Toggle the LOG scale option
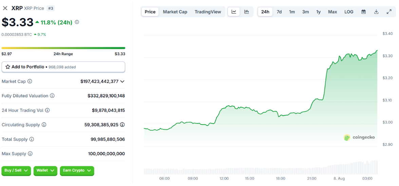 (x=349, y=12)
